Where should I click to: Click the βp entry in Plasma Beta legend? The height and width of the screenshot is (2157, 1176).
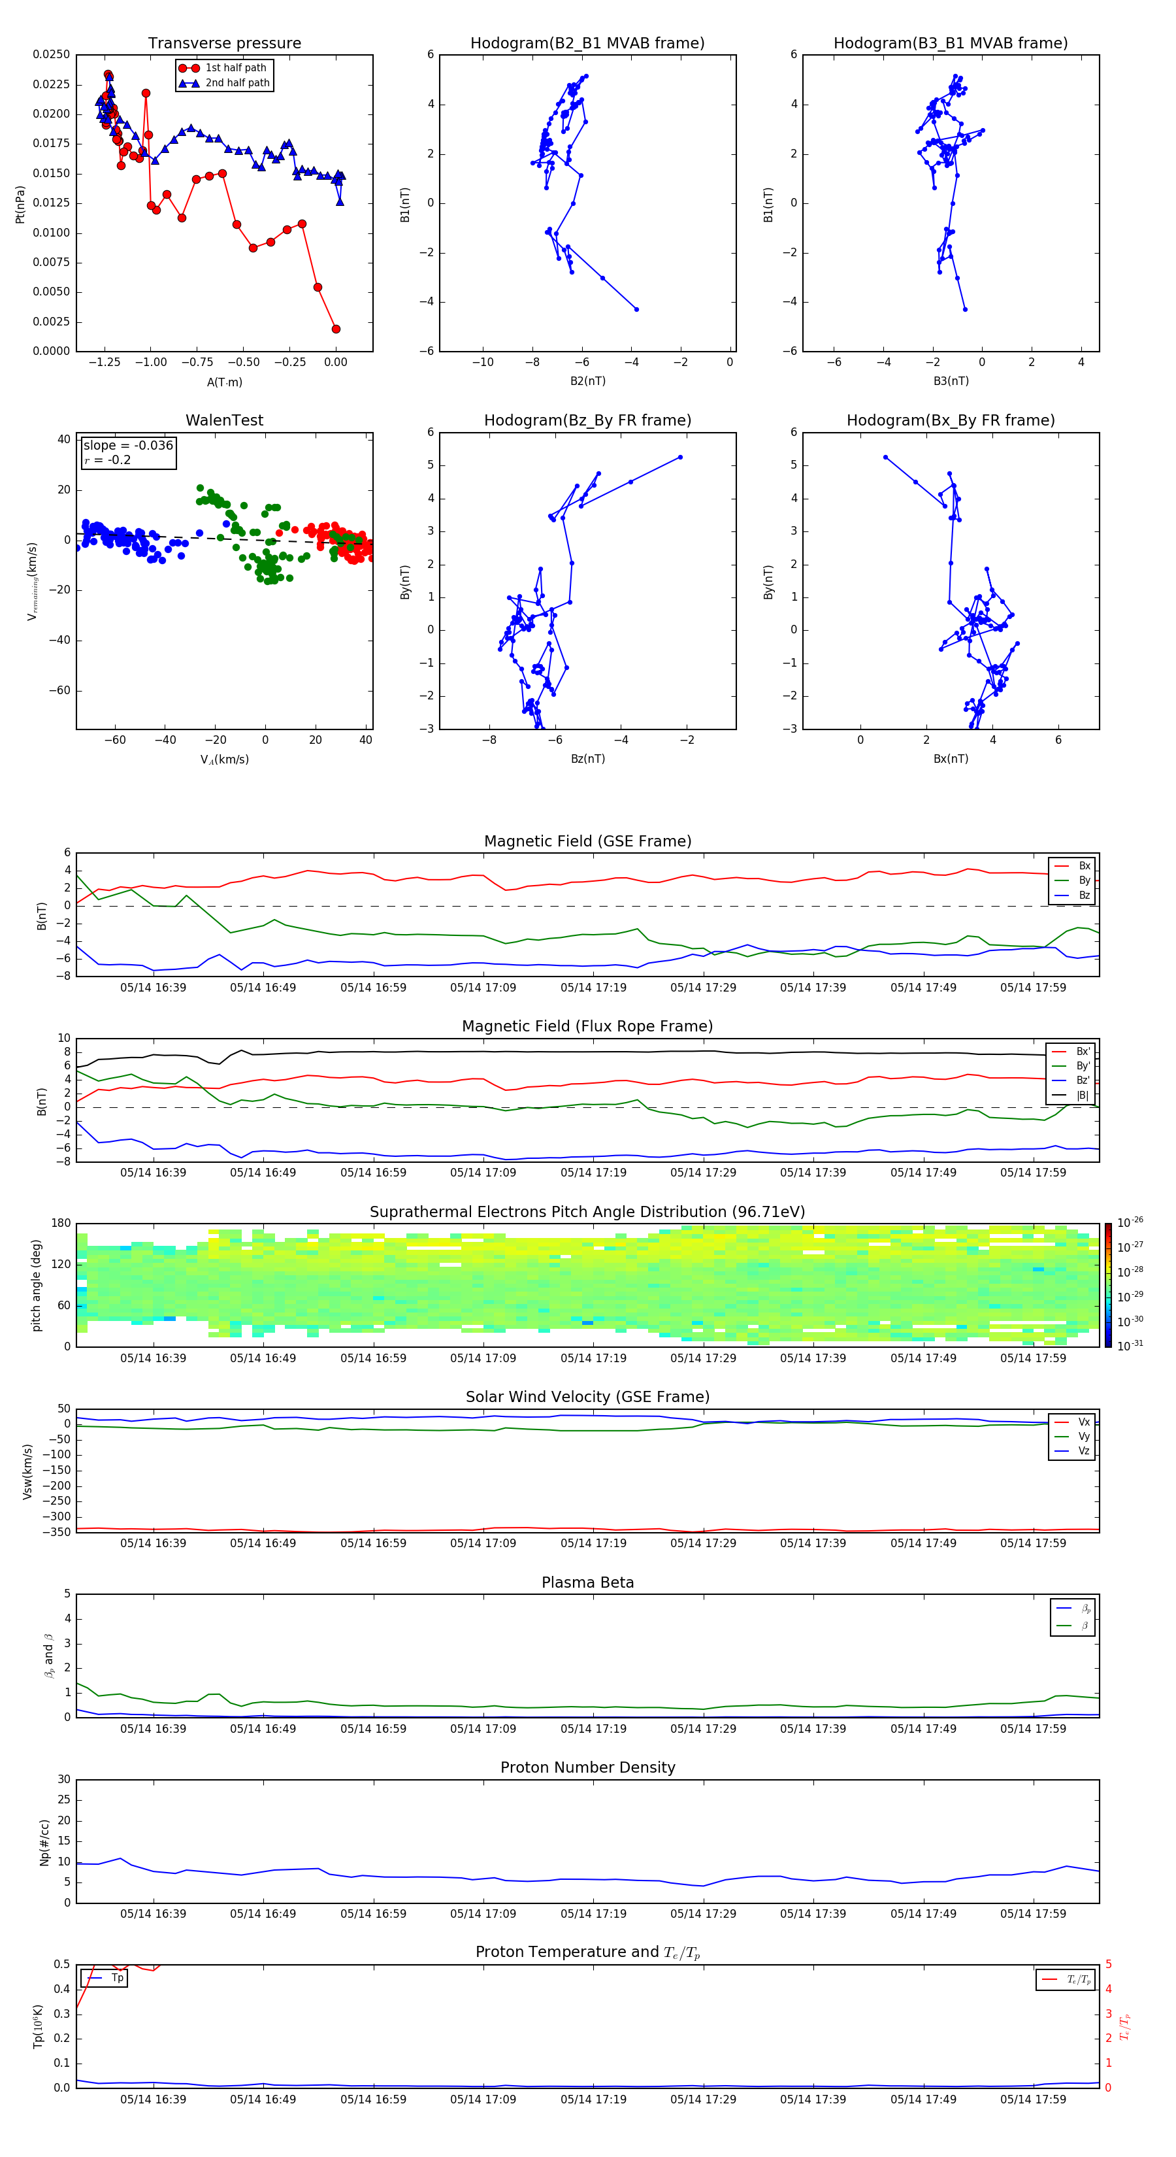point(1074,1609)
